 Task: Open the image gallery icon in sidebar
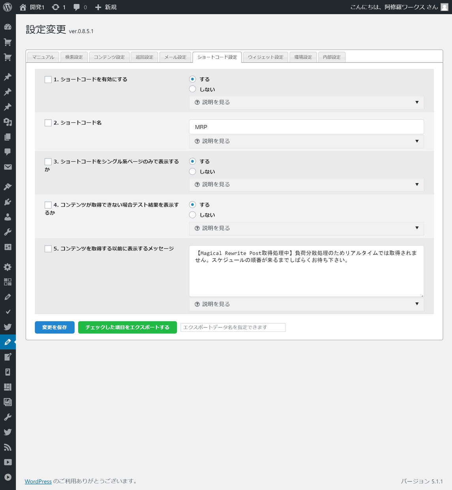8,402
